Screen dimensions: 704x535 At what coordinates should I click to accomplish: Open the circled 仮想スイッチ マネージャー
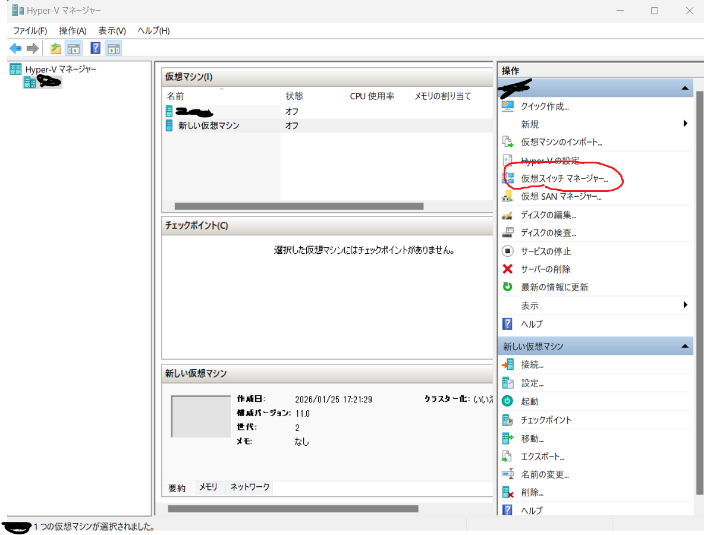click(564, 178)
